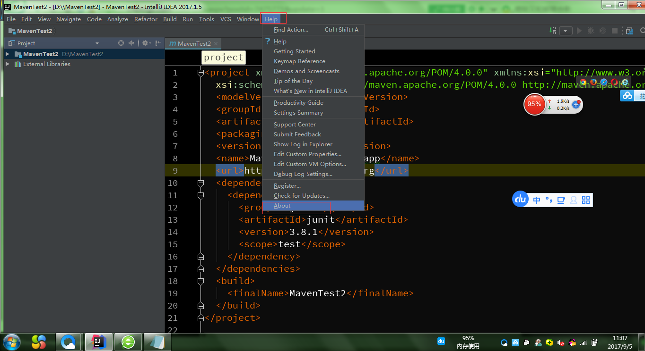Screen dimensions: 645x351
Task: Open the Code menu
Action: tap(94, 19)
